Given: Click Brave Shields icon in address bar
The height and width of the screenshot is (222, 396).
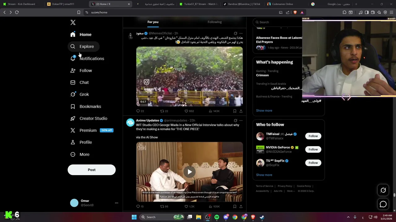Looking at the screenshot, I should [295, 12].
